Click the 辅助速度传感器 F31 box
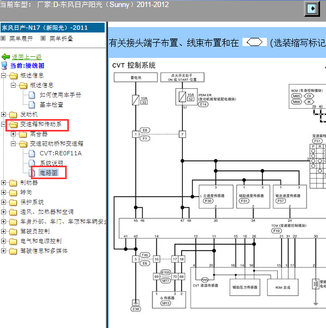 pos(253,196)
